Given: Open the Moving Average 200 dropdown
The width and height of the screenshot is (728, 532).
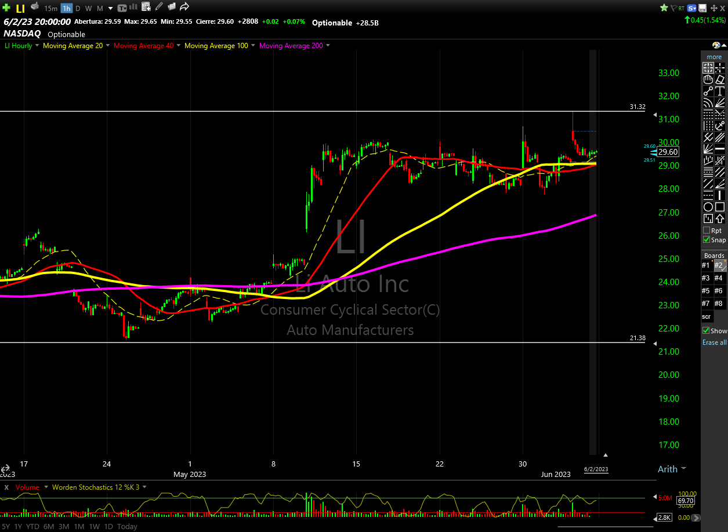Looking at the screenshot, I should tap(328, 46).
